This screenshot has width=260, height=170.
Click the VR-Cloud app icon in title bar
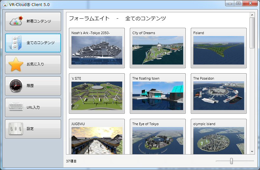(x=5, y=4)
